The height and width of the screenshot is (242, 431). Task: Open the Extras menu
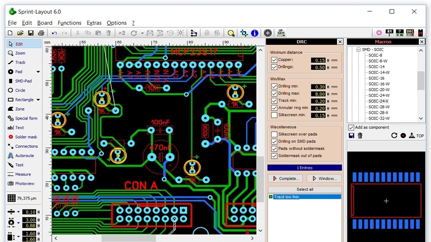[94, 23]
